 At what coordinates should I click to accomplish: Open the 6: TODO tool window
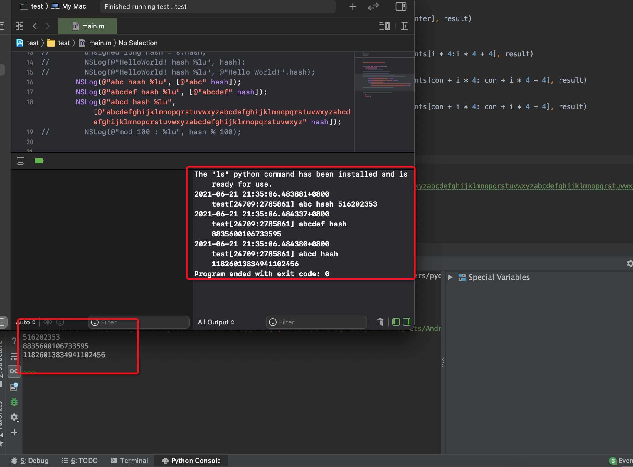tap(80, 461)
